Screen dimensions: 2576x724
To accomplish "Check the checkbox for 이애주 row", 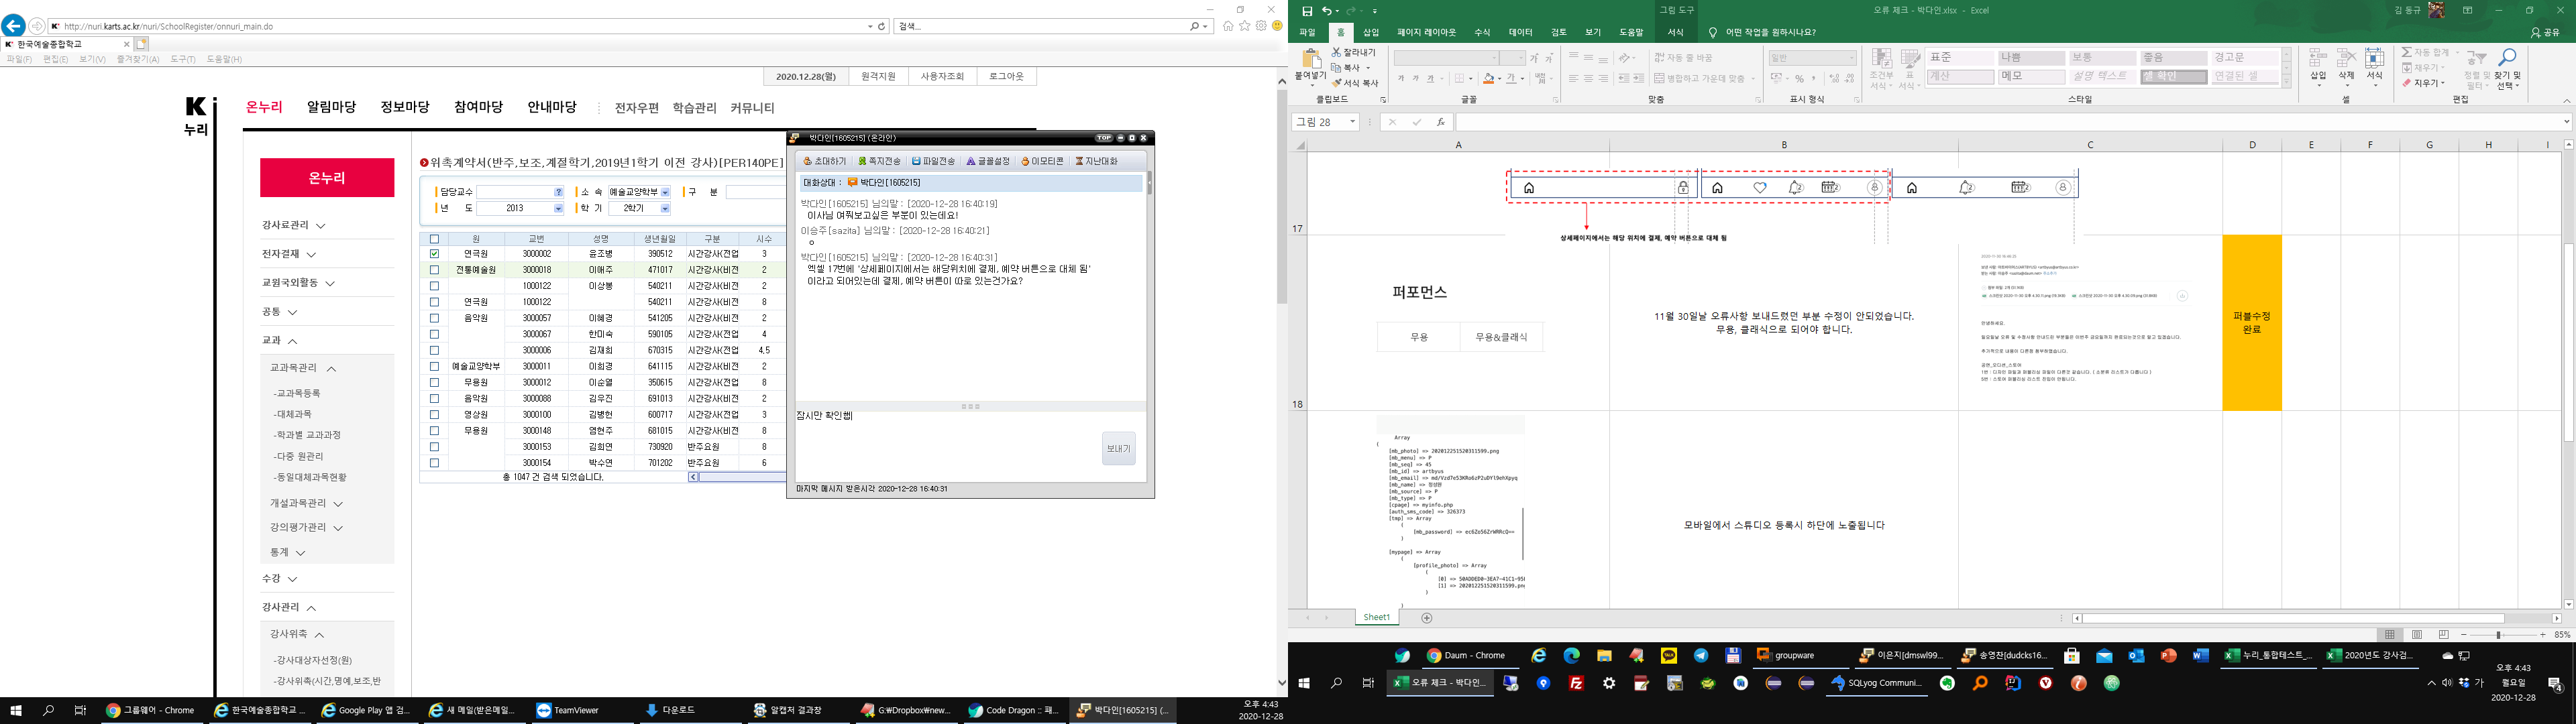I will coord(434,270).
